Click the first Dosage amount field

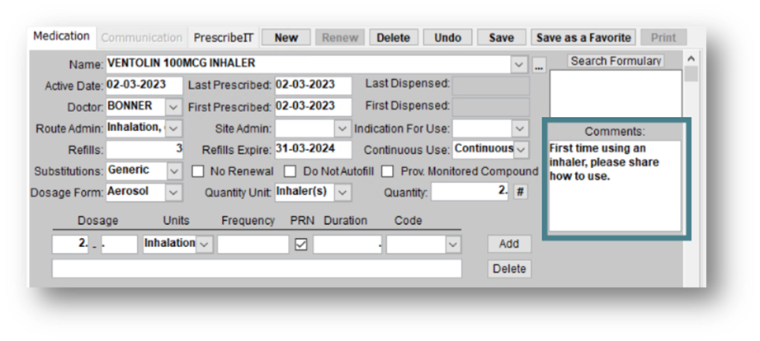(x=70, y=245)
